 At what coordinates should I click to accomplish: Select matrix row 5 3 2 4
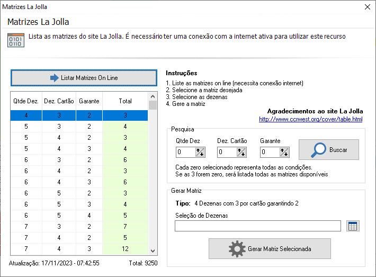click(x=79, y=127)
